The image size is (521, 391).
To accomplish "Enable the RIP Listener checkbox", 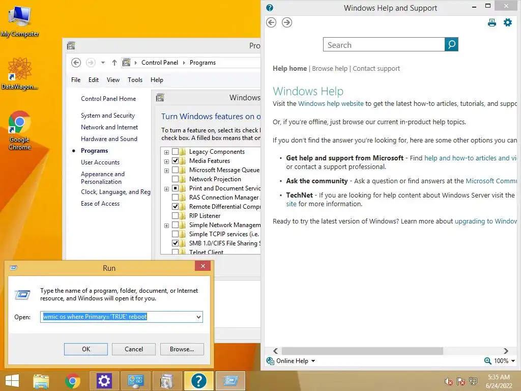I will click(175, 216).
